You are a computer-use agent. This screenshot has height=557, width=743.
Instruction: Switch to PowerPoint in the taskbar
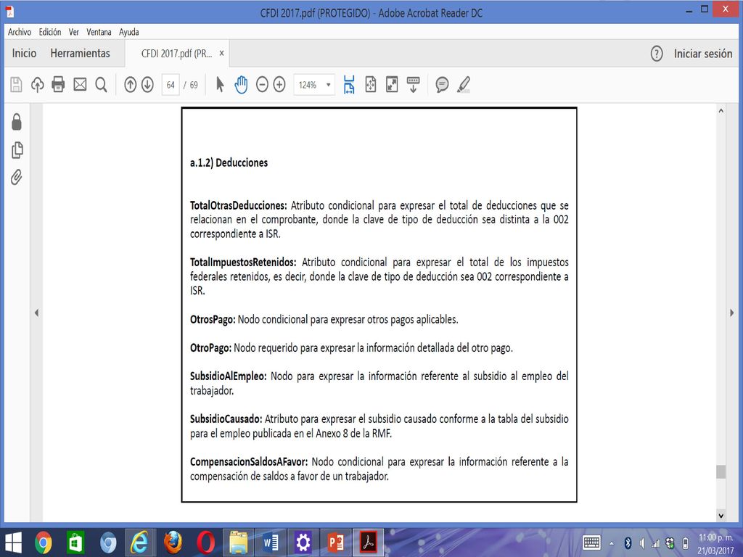click(x=336, y=542)
